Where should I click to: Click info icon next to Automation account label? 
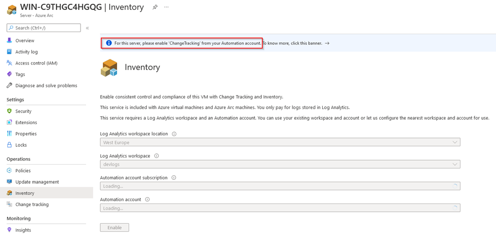point(147,200)
